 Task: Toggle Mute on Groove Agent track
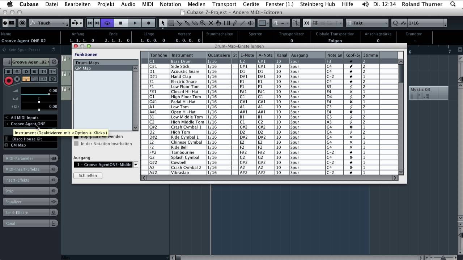pyautogui.click(x=9, y=72)
